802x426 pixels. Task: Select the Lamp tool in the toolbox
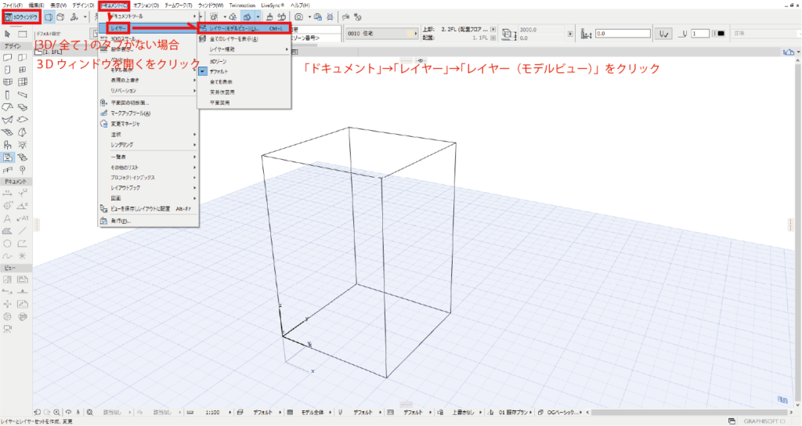pyautogui.click(x=23, y=145)
